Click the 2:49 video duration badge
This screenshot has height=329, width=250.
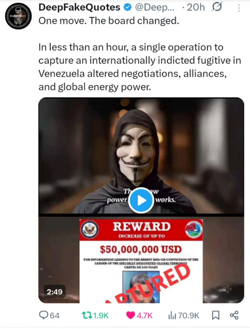(x=55, y=292)
